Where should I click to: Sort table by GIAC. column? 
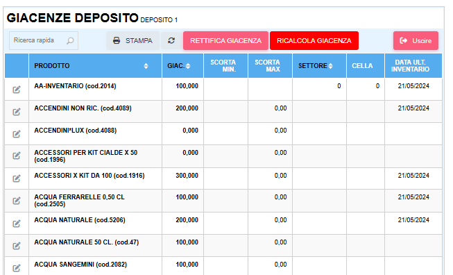tap(188, 66)
